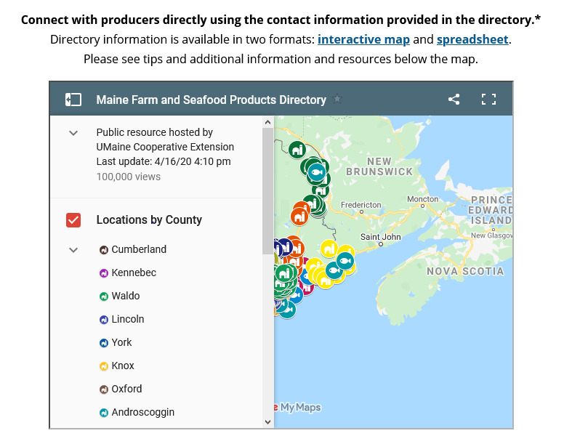Click the map title in header bar
The width and height of the screenshot is (588, 444).
211,100
